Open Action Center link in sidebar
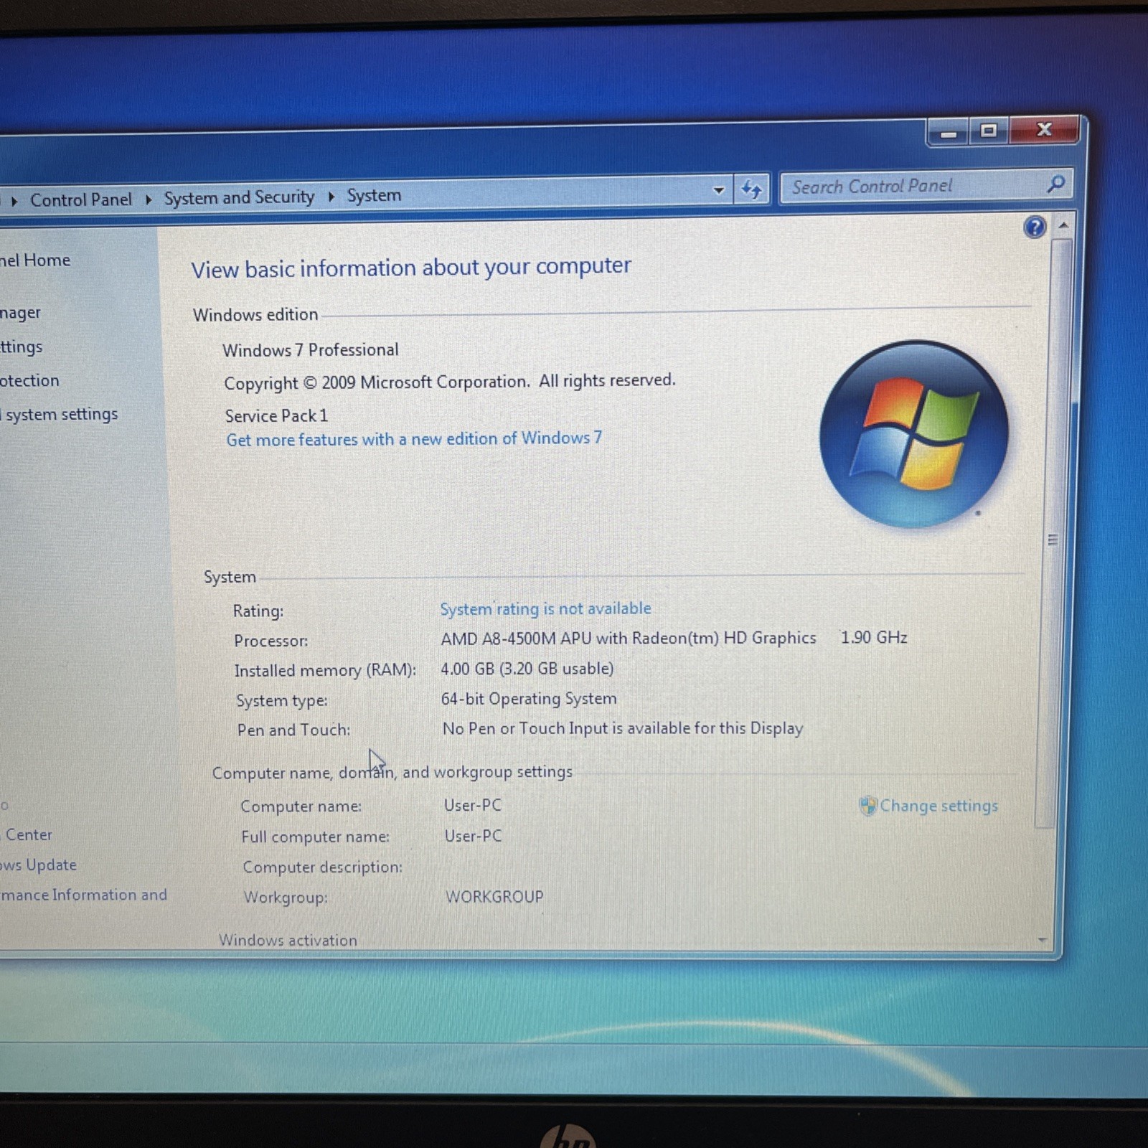 click(27, 834)
